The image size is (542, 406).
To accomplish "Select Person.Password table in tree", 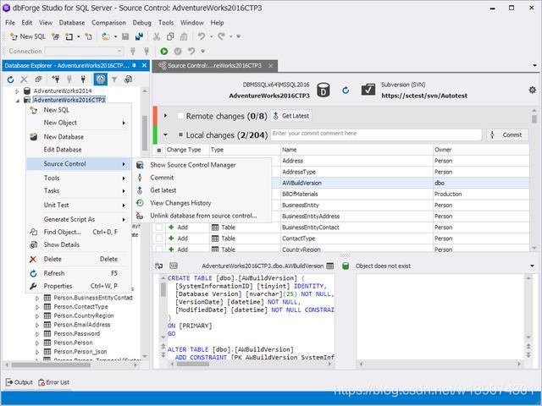I will 77,334.
